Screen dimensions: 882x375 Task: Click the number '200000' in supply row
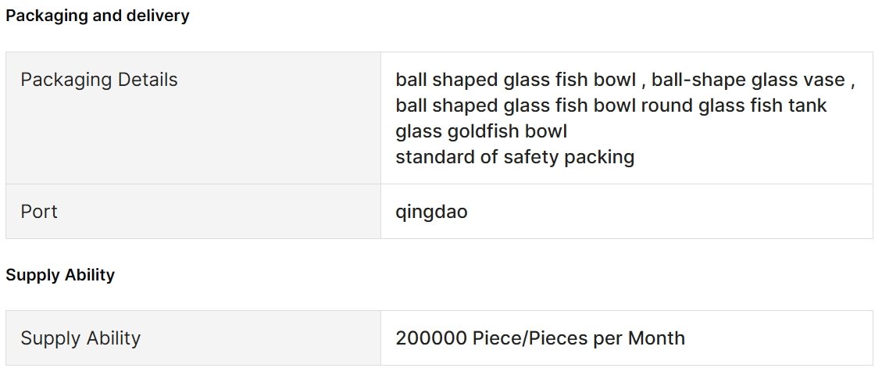pos(431,338)
